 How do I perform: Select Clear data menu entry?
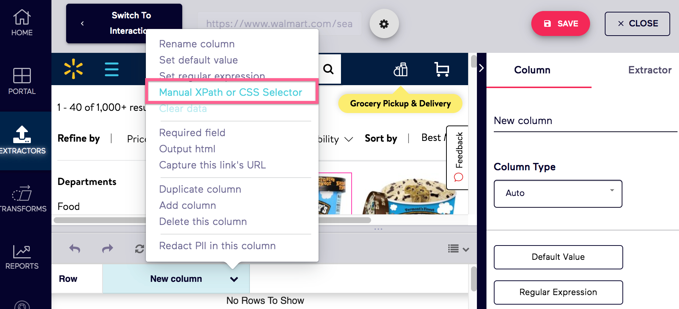click(183, 109)
